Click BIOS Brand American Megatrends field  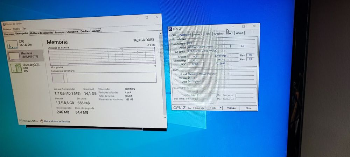221,74
